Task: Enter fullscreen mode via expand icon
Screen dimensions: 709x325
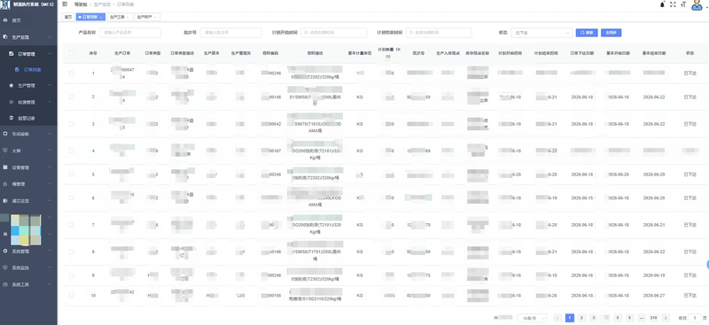Action: click(673, 4)
